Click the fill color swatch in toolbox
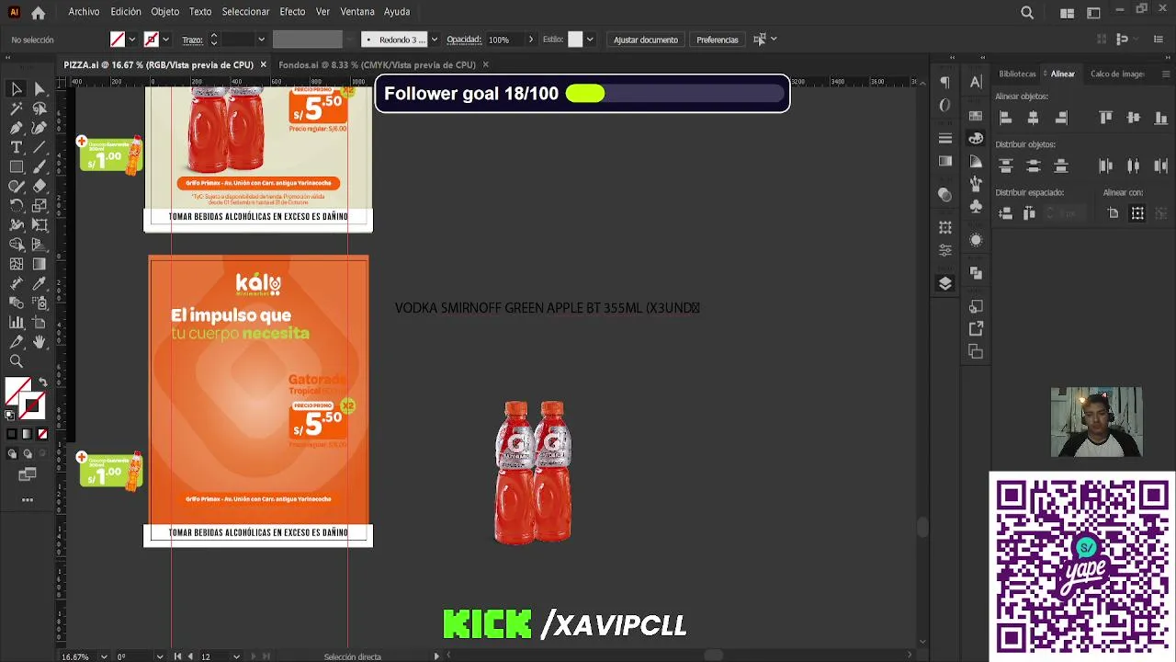The height and width of the screenshot is (662, 1176). click(17, 391)
